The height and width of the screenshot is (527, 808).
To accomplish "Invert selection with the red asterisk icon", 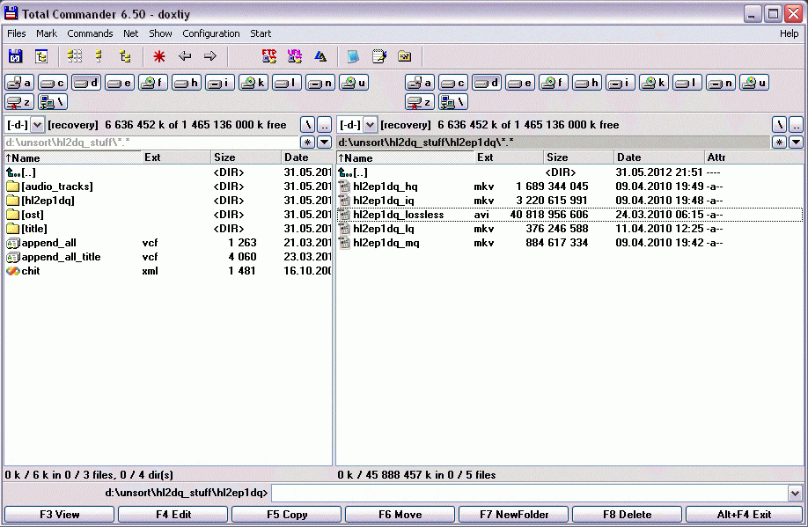I will 158,56.
